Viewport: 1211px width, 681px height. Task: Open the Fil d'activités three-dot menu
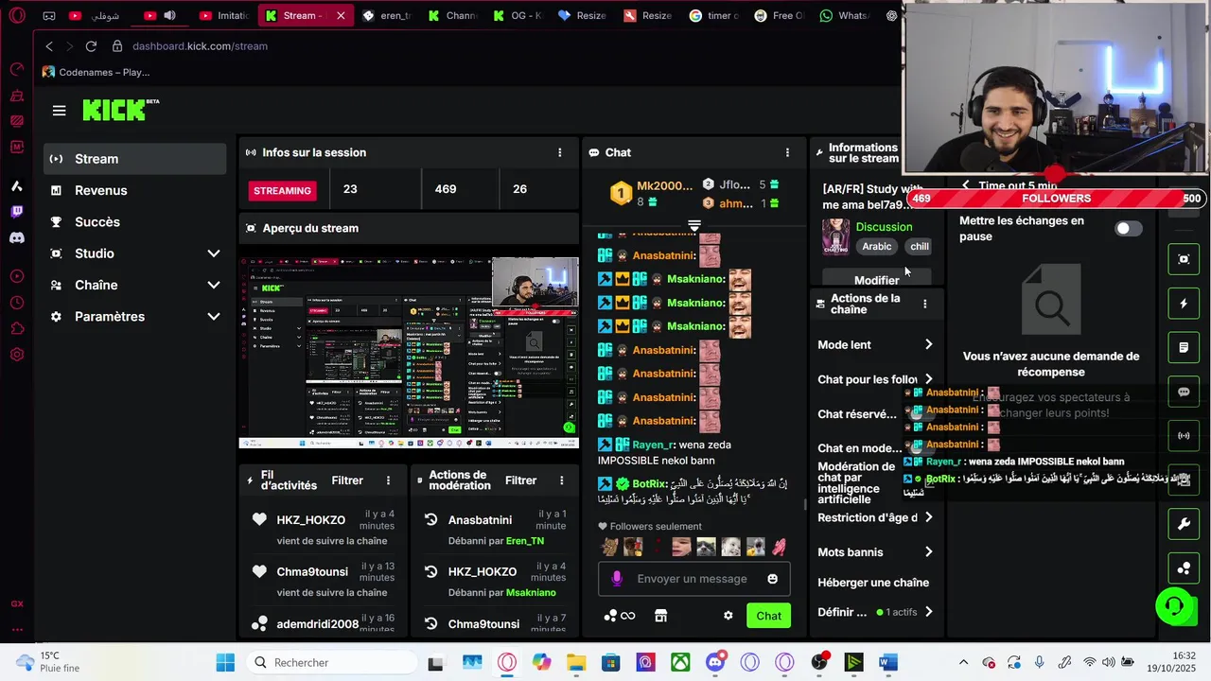(388, 480)
